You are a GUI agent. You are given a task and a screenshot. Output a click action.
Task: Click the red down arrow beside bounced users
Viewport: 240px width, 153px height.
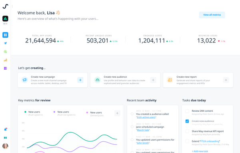219,41
